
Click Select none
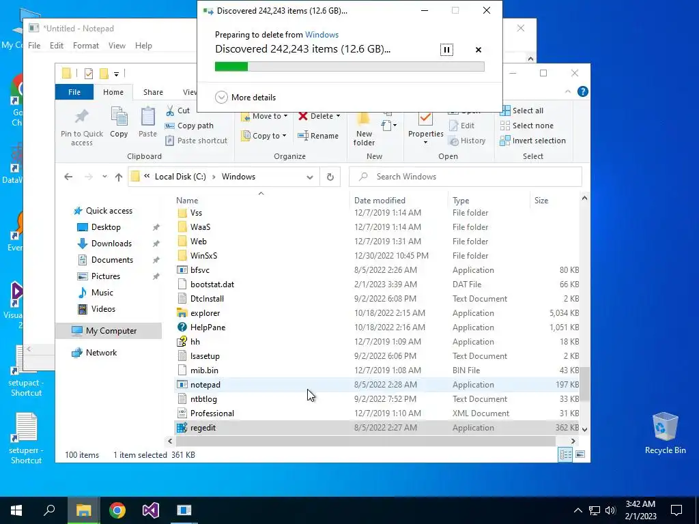point(526,126)
